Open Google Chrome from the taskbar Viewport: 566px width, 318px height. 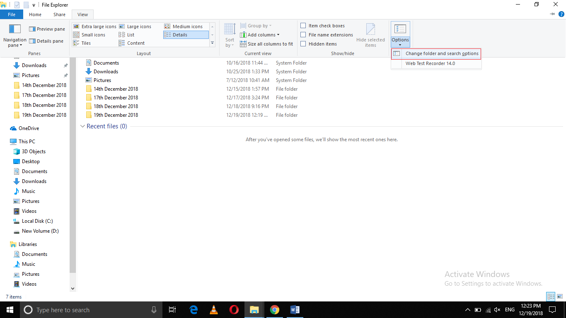(274, 310)
